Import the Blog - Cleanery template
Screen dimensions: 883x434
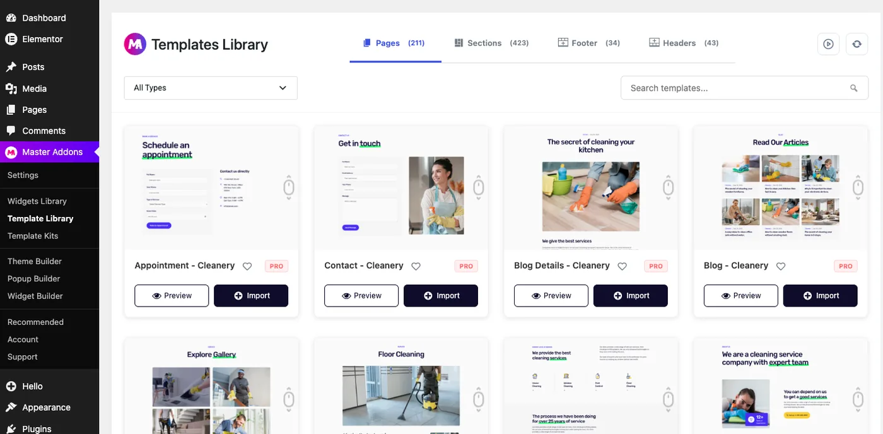(x=821, y=296)
